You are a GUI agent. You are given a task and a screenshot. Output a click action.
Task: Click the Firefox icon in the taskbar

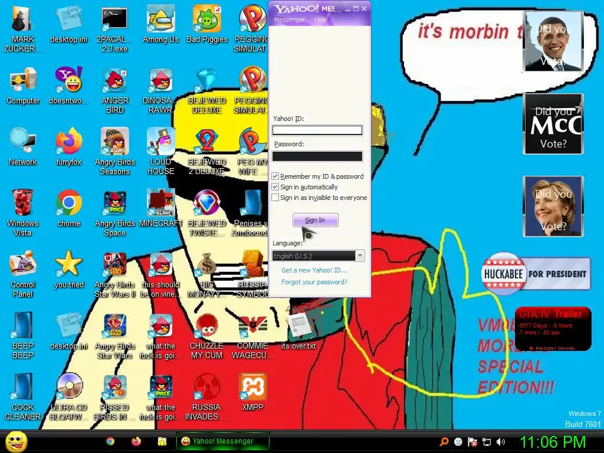[x=136, y=441]
